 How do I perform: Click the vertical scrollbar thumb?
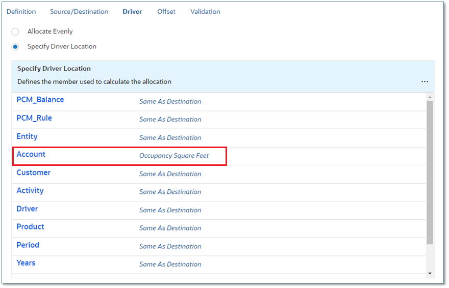click(430, 172)
